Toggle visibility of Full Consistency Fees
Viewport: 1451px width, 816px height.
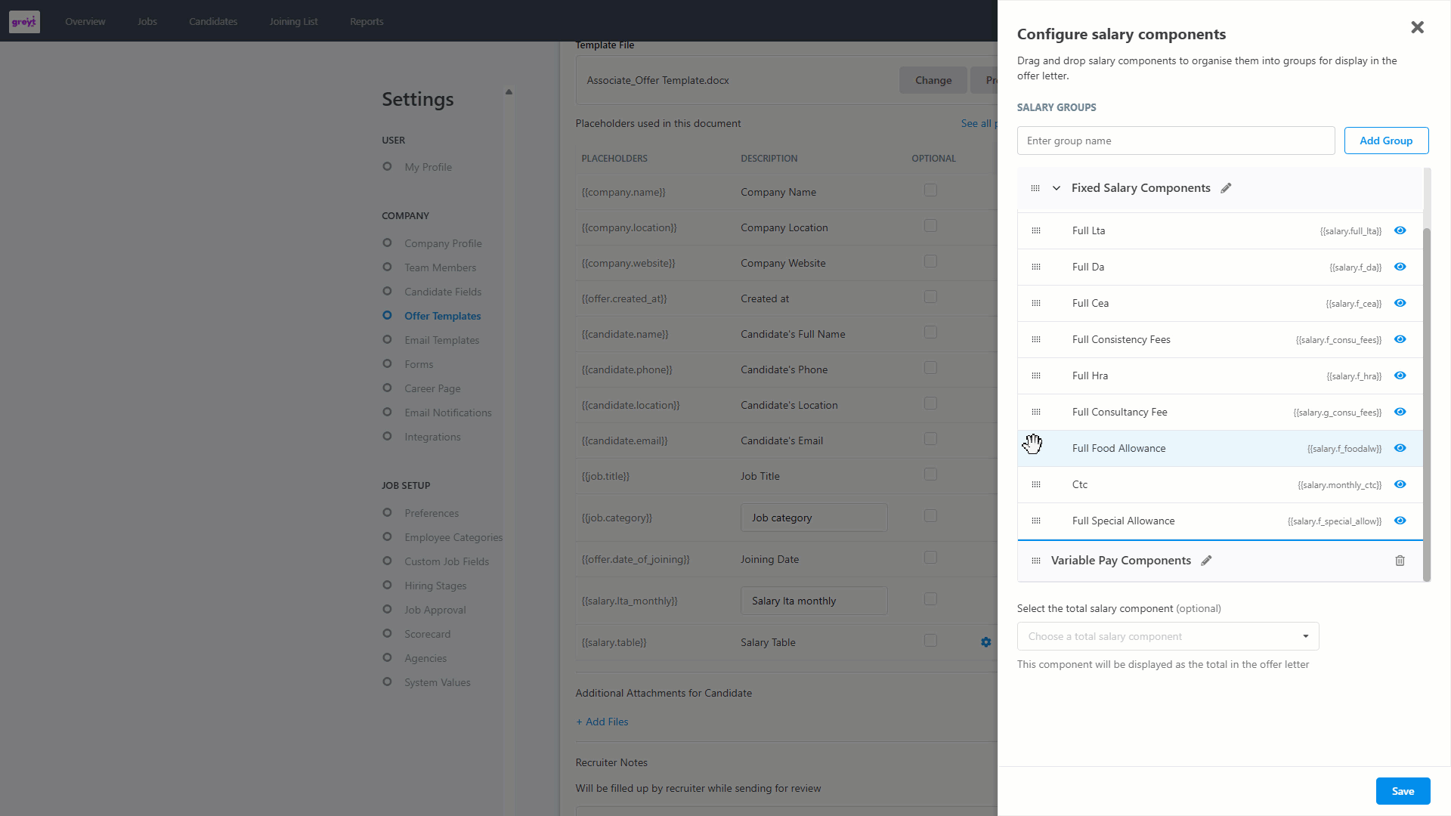pyautogui.click(x=1400, y=340)
